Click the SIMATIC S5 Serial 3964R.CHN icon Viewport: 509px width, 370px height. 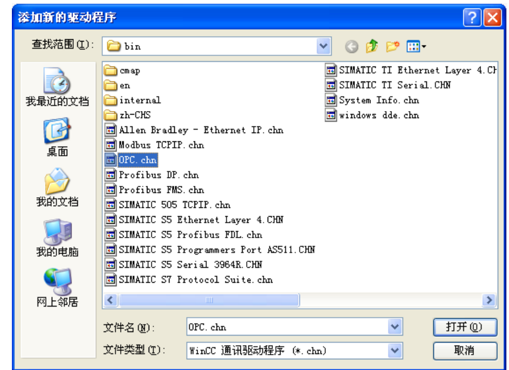coord(111,264)
